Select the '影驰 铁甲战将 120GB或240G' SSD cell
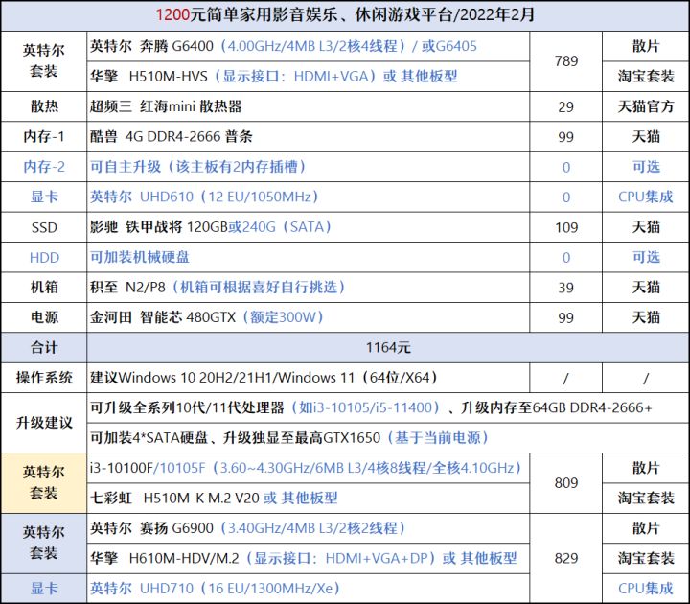The image size is (690, 604). 308,227
